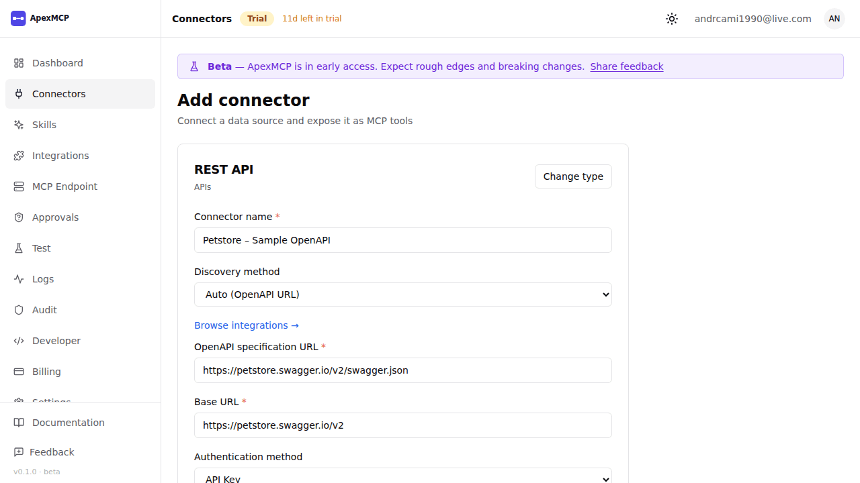
Task: Open the Browse integrations link
Action: pos(247,325)
